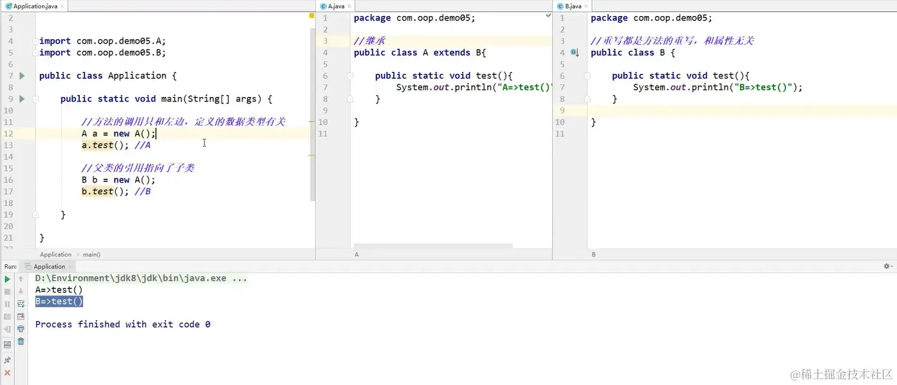Click the class icon on A.java tab
Screen dimensions: 897x385
coord(324,6)
